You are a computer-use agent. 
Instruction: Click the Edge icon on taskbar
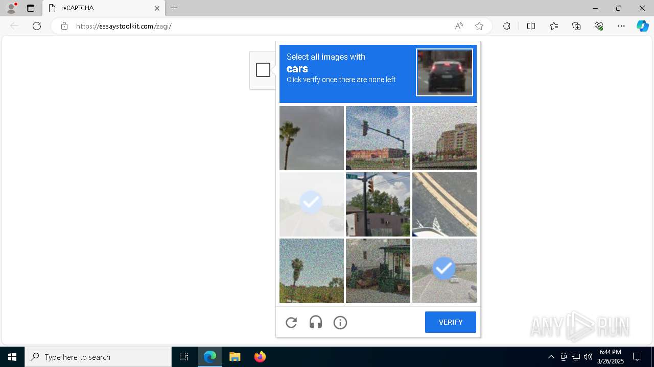click(210, 357)
